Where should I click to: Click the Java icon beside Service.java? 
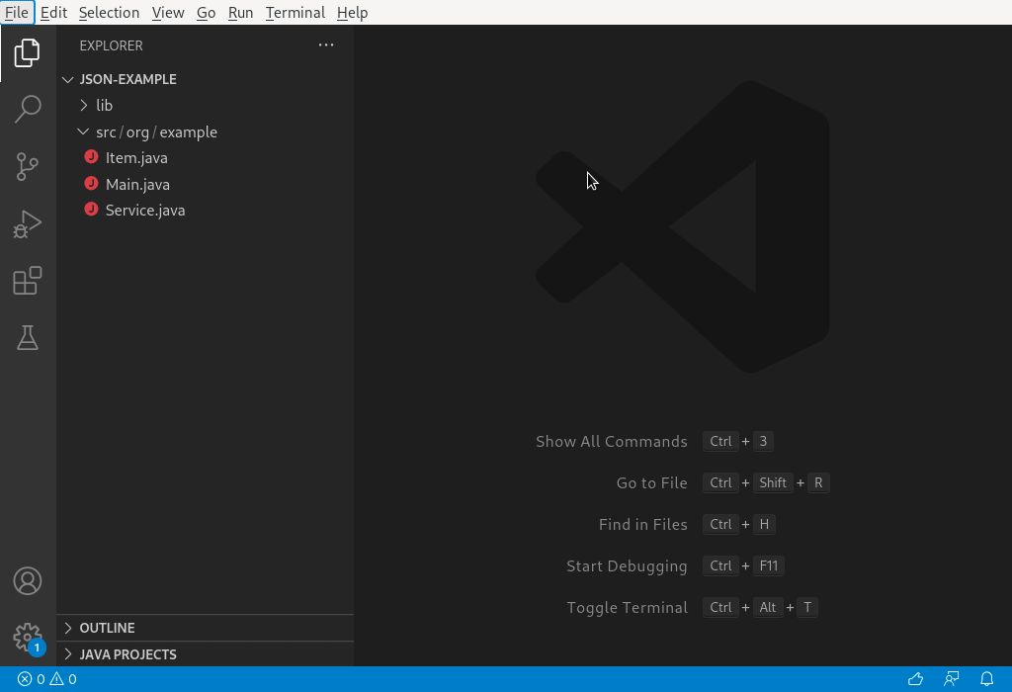(x=91, y=210)
